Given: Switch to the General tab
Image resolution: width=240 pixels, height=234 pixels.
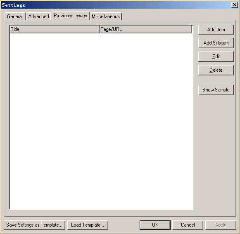Looking at the screenshot, I should [x=15, y=16].
